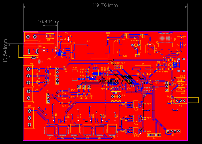Image resolution: width=202 pixels, height=144 pixels.
Task: Select the SW2 push button footprint
Action: [x=180, y=80]
